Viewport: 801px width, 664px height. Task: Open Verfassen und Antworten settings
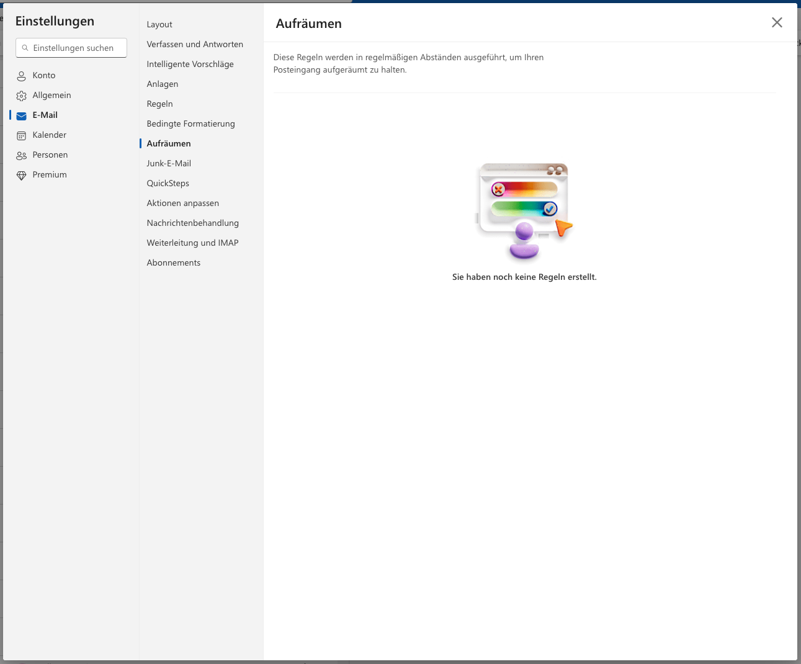[x=195, y=44]
